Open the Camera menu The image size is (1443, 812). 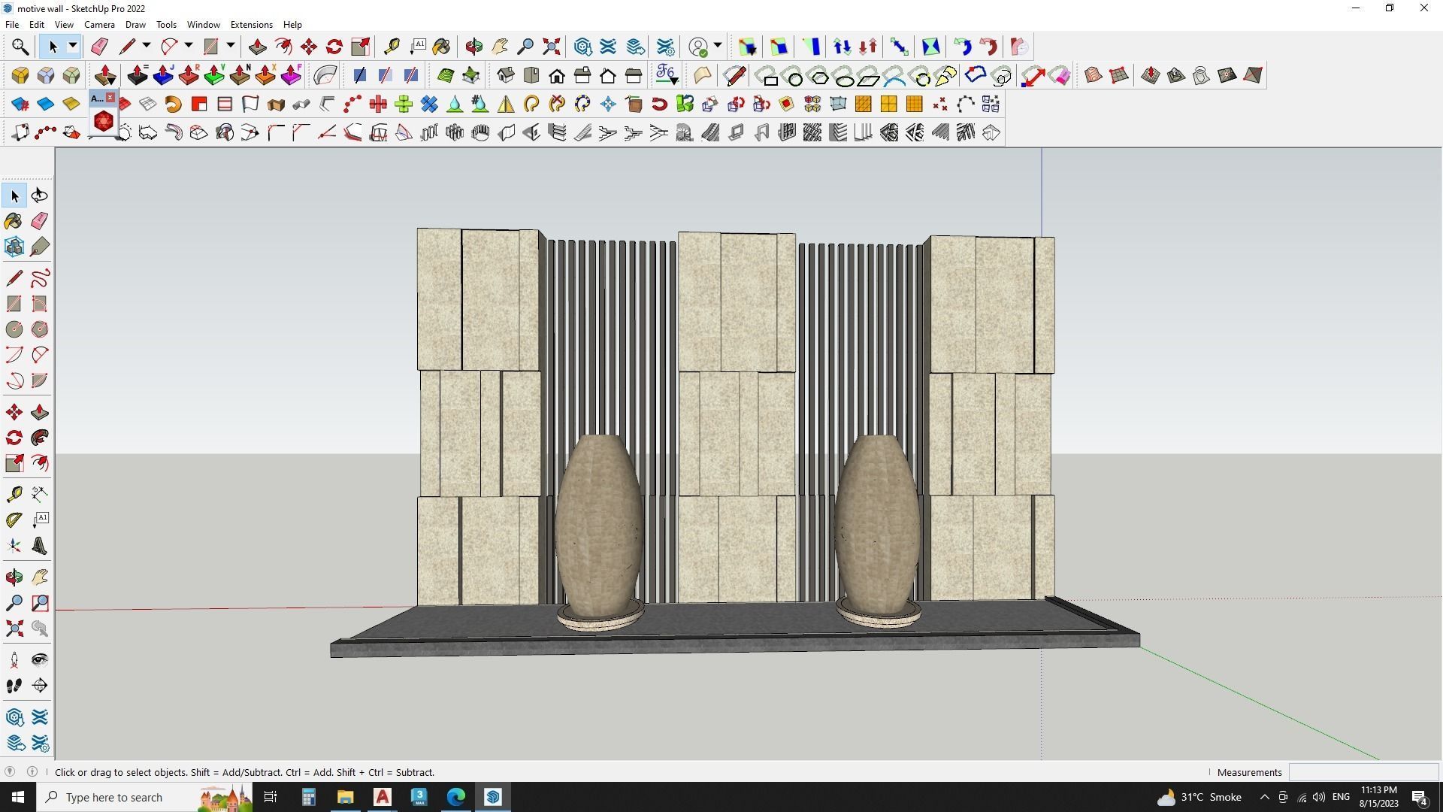(x=99, y=24)
